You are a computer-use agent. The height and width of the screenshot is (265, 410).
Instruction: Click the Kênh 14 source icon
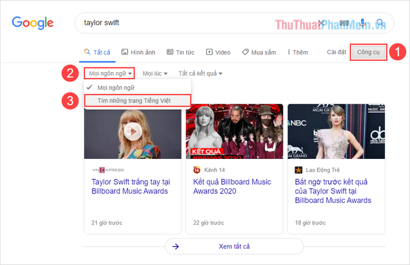click(x=197, y=170)
